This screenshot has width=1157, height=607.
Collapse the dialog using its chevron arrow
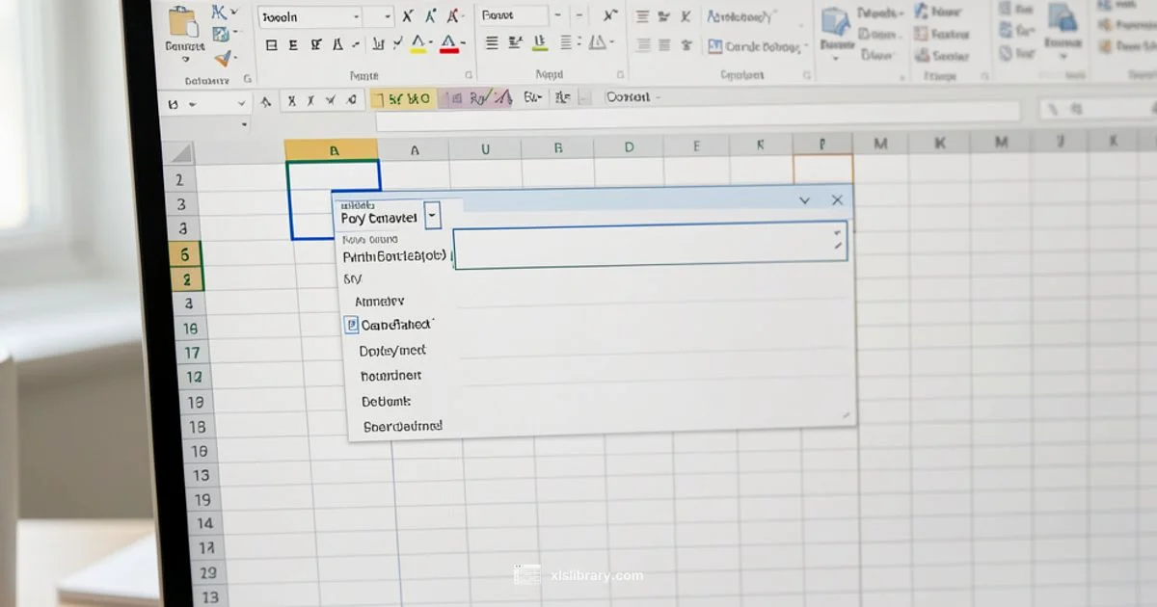(804, 199)
